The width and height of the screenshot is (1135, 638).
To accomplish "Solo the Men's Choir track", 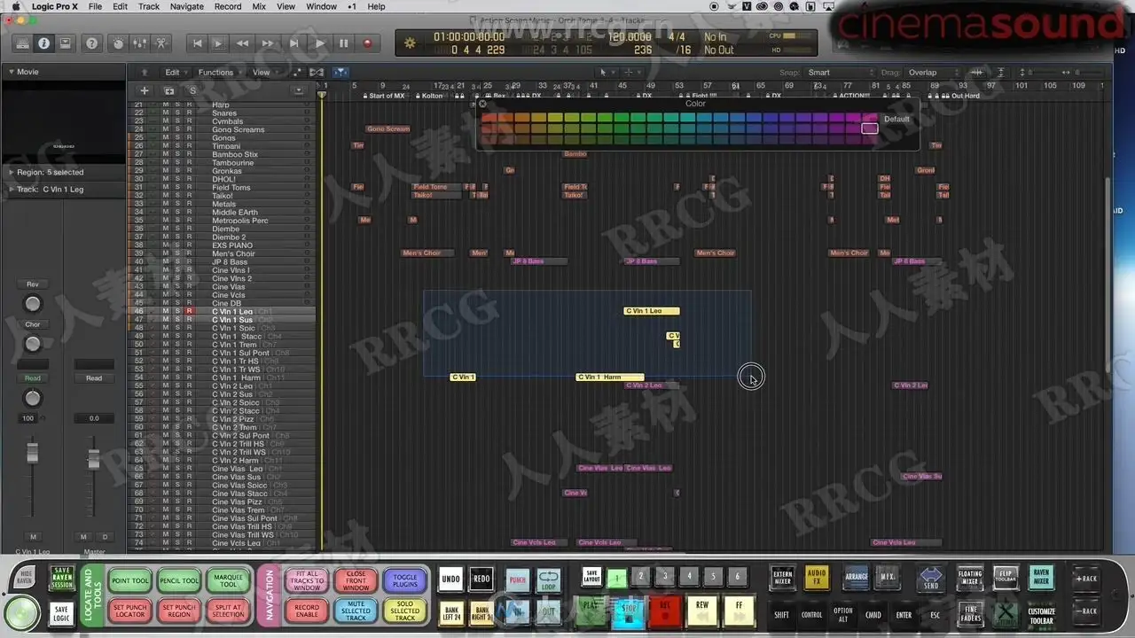I will pos(176,253).
